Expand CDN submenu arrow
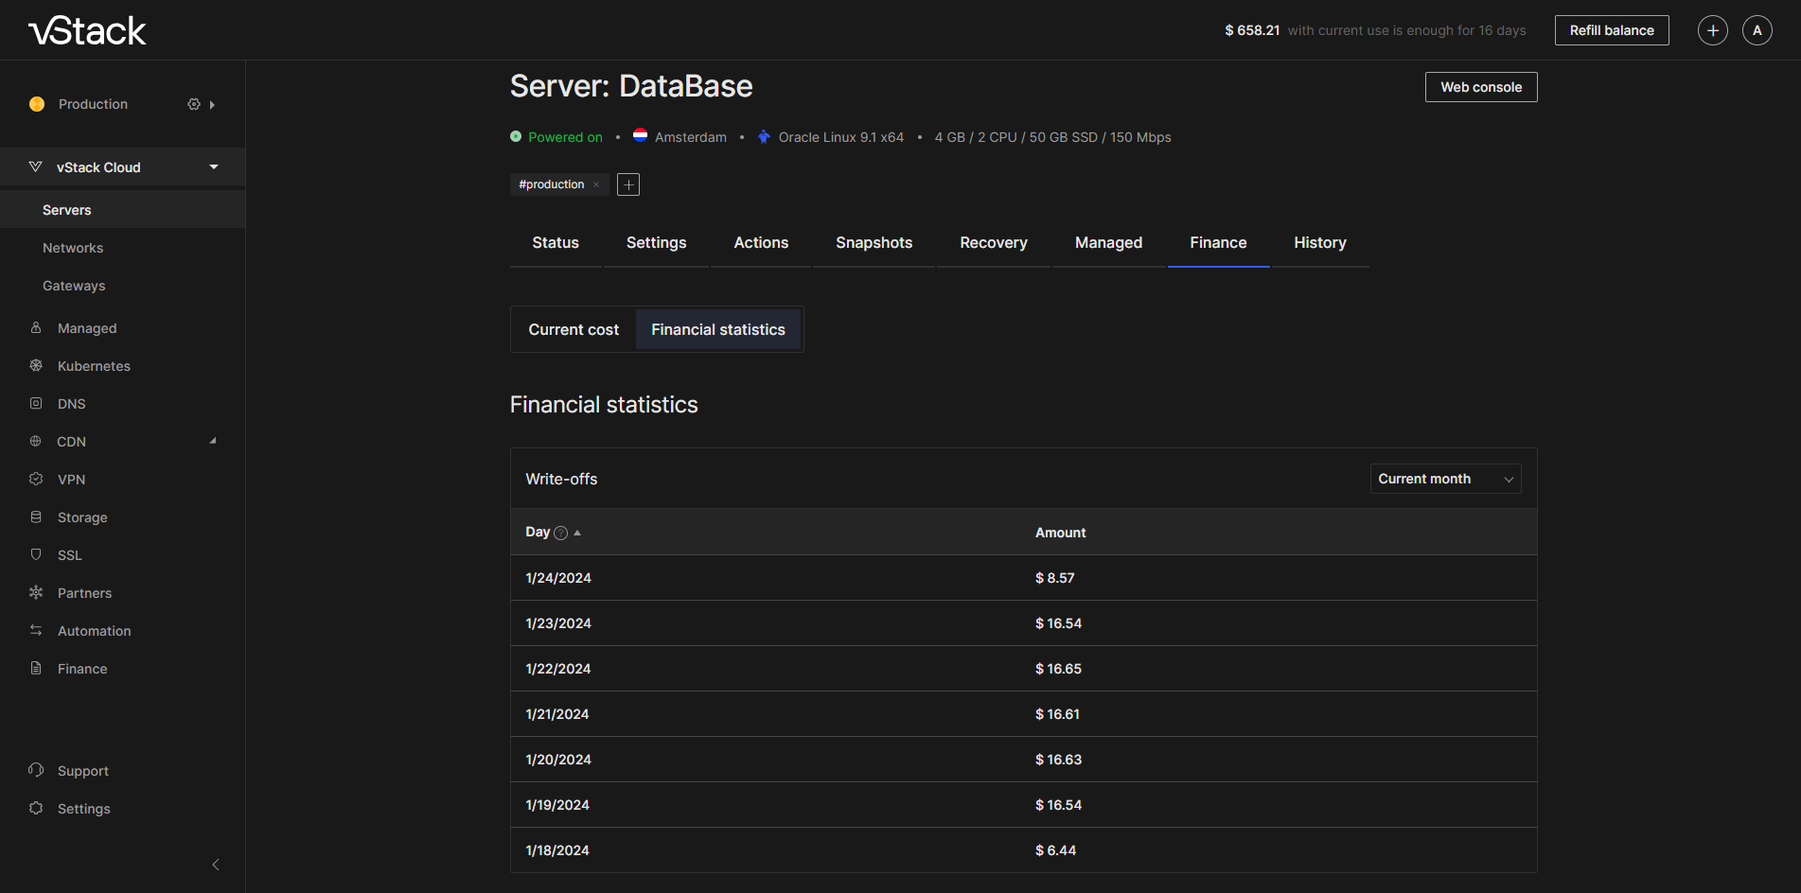The width and height of the screenshot is (1801, 893). [x=213, y=441]
